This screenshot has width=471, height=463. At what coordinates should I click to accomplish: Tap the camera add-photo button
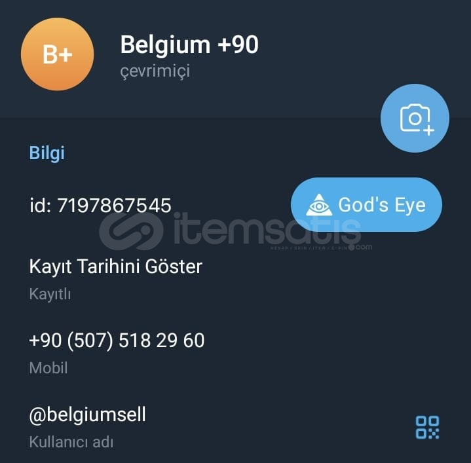point(415,119)
